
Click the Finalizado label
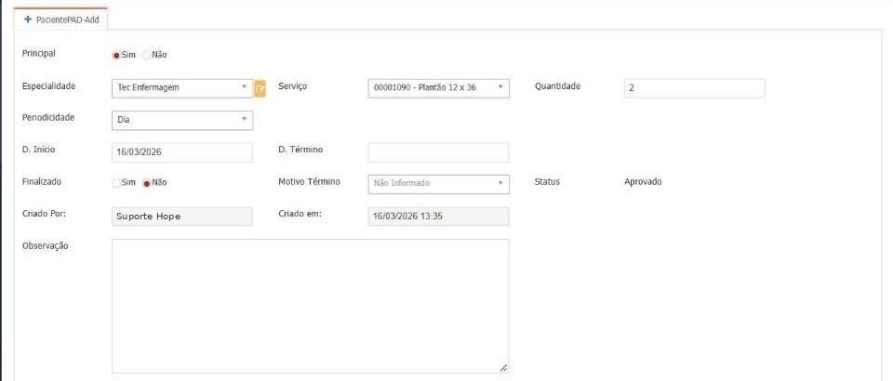42,182
